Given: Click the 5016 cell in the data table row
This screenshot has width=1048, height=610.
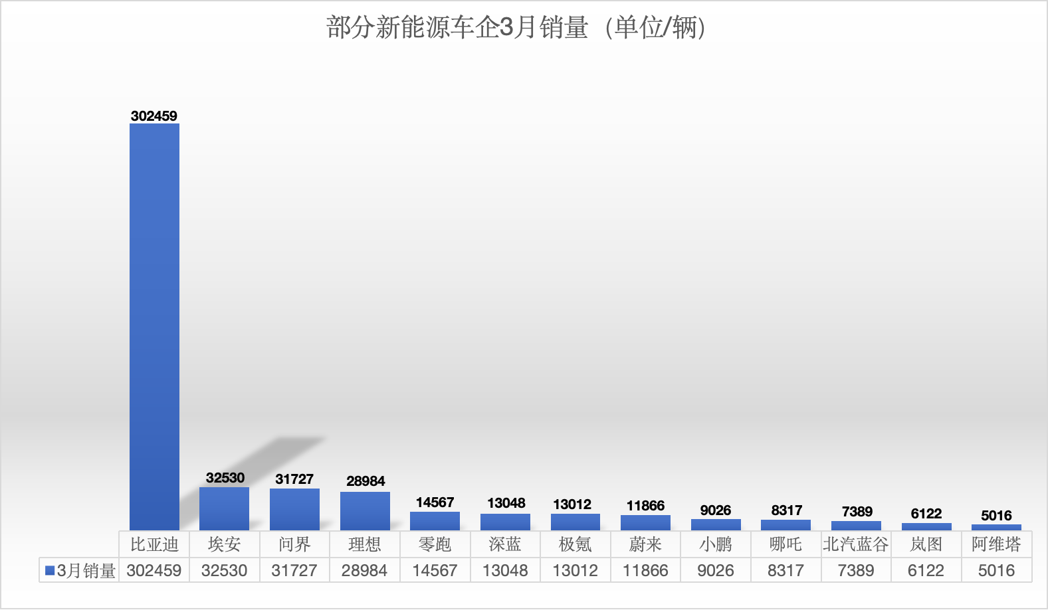Looking at the screenshot, I should 997,570.
